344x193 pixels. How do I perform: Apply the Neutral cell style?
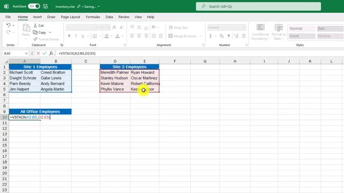coord(330,36)
